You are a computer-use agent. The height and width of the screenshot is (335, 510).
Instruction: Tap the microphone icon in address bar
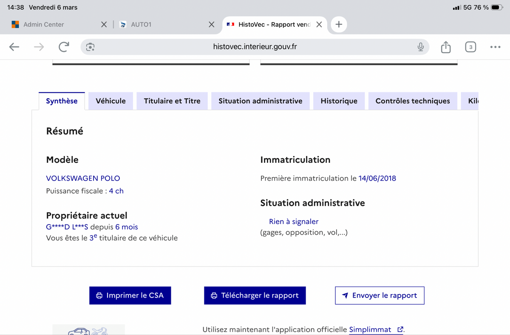(x=420, y=47)
